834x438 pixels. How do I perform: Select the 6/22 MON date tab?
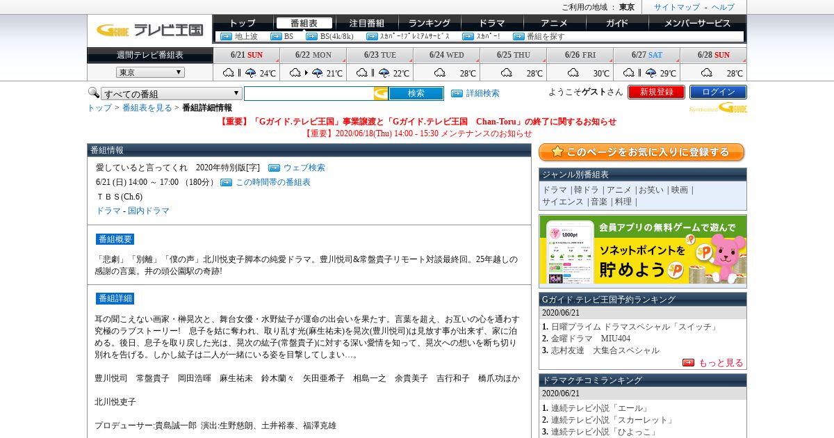click(x=313, y=55)
